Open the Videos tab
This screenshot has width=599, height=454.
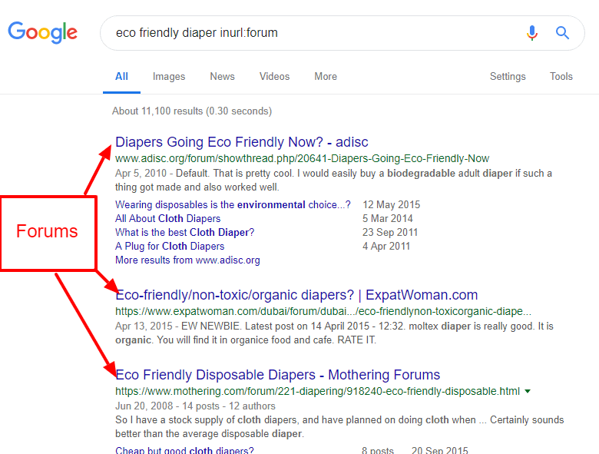tap(275, 76)
